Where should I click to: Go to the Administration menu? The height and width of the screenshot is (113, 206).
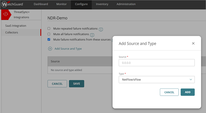coord(126,4)
